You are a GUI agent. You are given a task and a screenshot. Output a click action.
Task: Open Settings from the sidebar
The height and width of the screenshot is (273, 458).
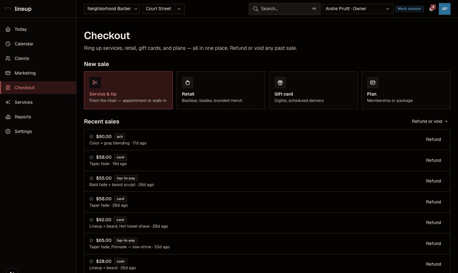[38, 131]
